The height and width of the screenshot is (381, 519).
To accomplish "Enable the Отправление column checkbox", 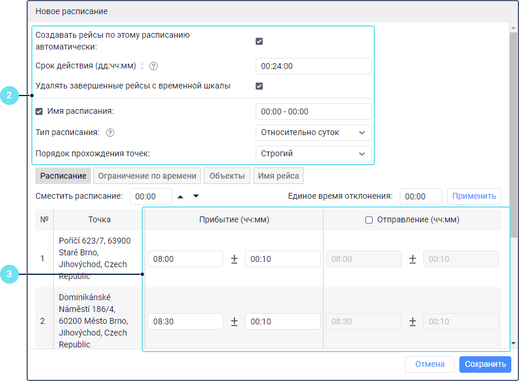I will 369,220.
